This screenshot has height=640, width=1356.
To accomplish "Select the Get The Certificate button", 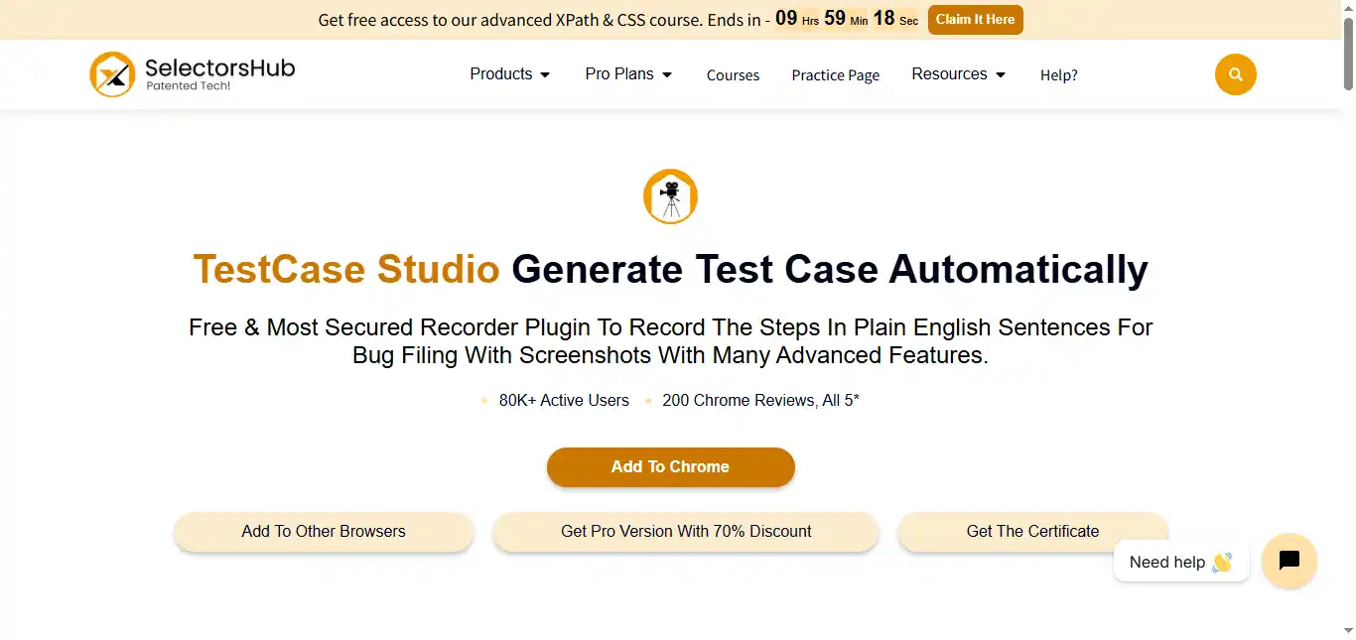I will [x=1032, y=532].
